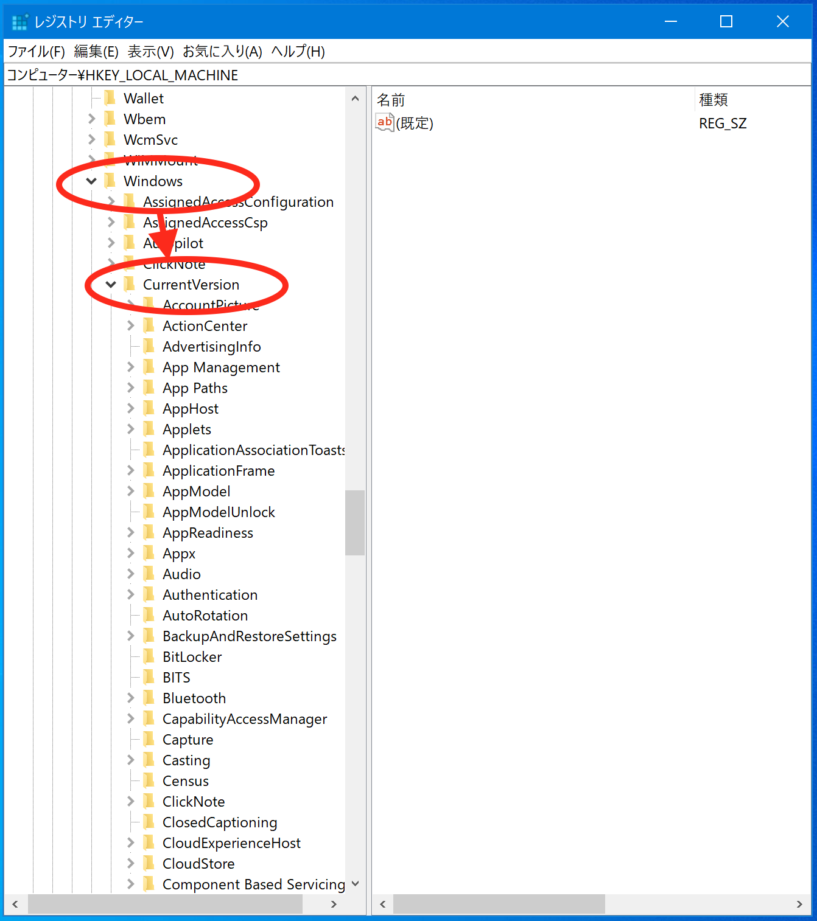817x921 pixels.
Task: Click the ApplicationFrame folder icon
Action: (149, 470)
